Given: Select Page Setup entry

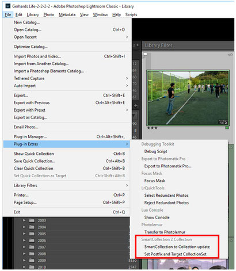Looking at the screenshot, I should (67, 203).
